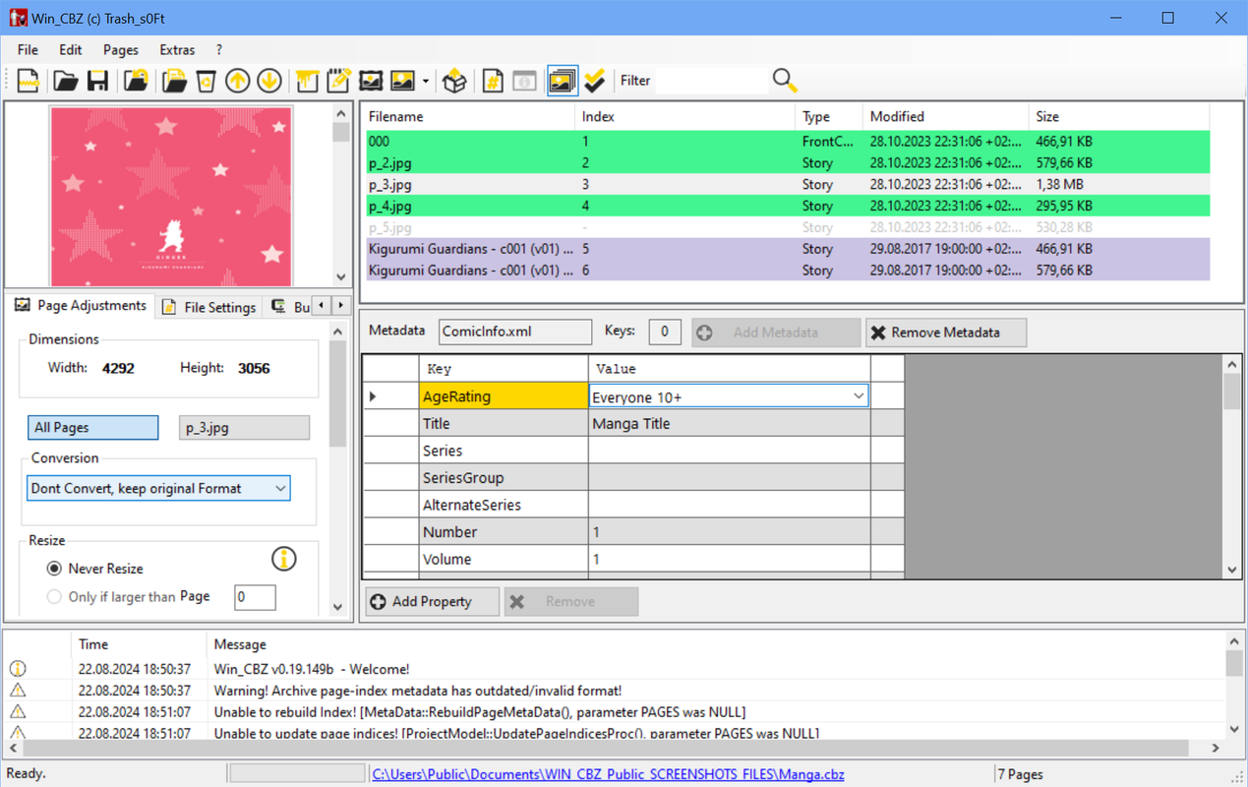Viewport: 1248px width, 787px height.
Task: Click the New archive toolbar icon
Action: pos(29,81)
